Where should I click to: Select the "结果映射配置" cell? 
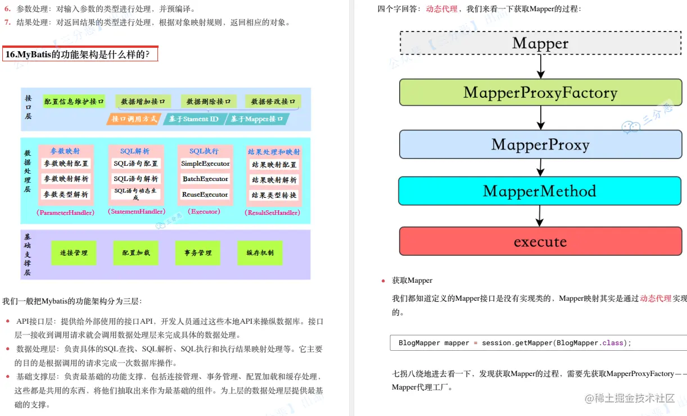274,165
